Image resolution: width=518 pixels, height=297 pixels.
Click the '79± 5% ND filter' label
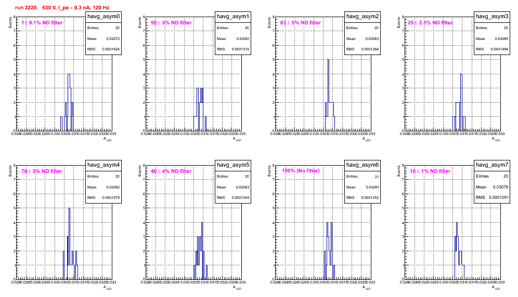tap(42, 171)
